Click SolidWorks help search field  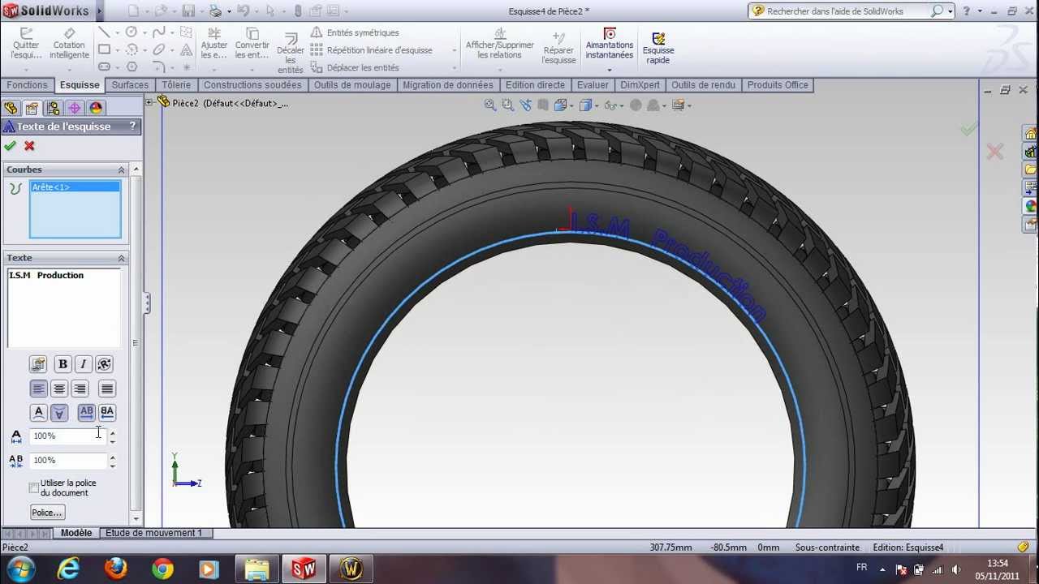tap(847, 11)
